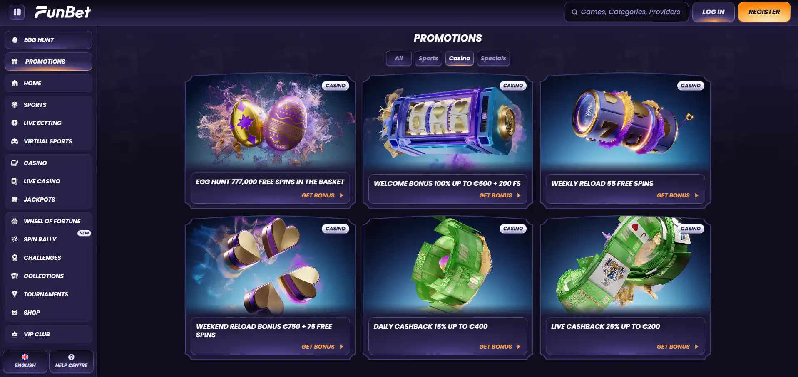This screenshot has width=798, height=377.
Task: Select the Tournaments trophy icon
Action: pos(15,294)
